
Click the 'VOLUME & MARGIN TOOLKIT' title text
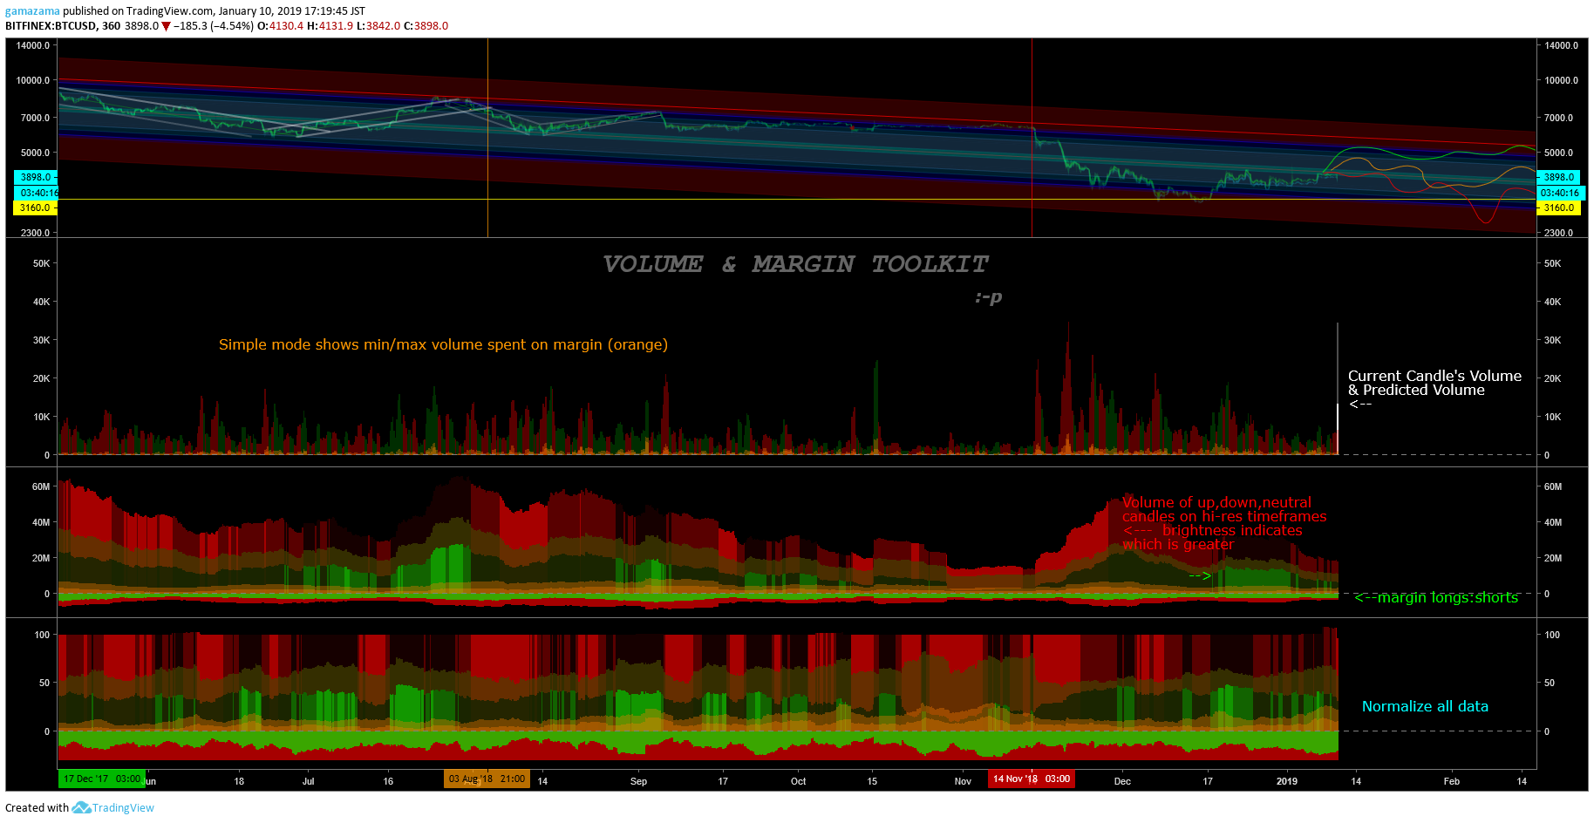pos(795,264)
